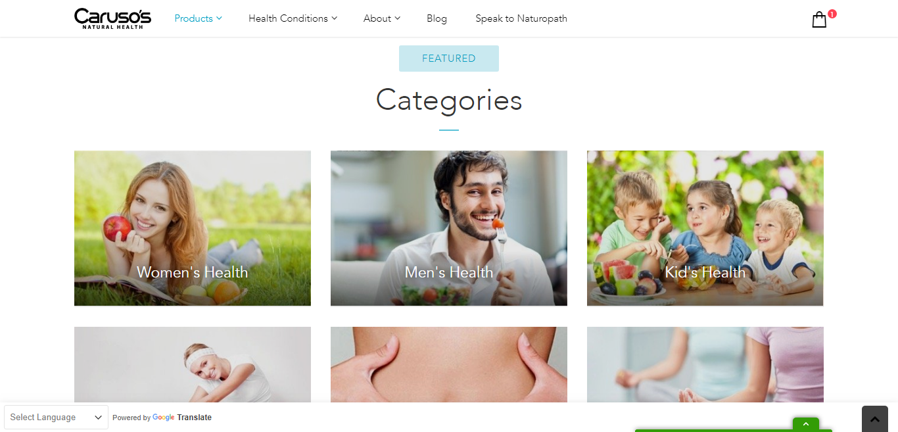Click the scroll-to-top arrow button

(x=874, y=419)
